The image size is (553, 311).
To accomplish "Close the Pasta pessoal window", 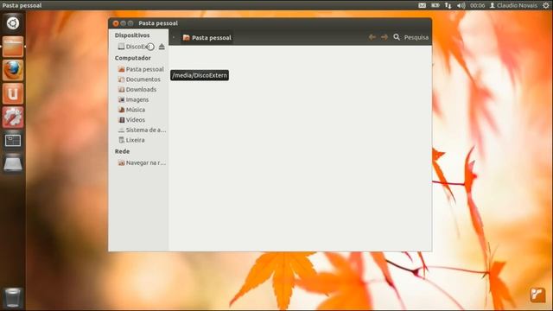I will point(116,23).
